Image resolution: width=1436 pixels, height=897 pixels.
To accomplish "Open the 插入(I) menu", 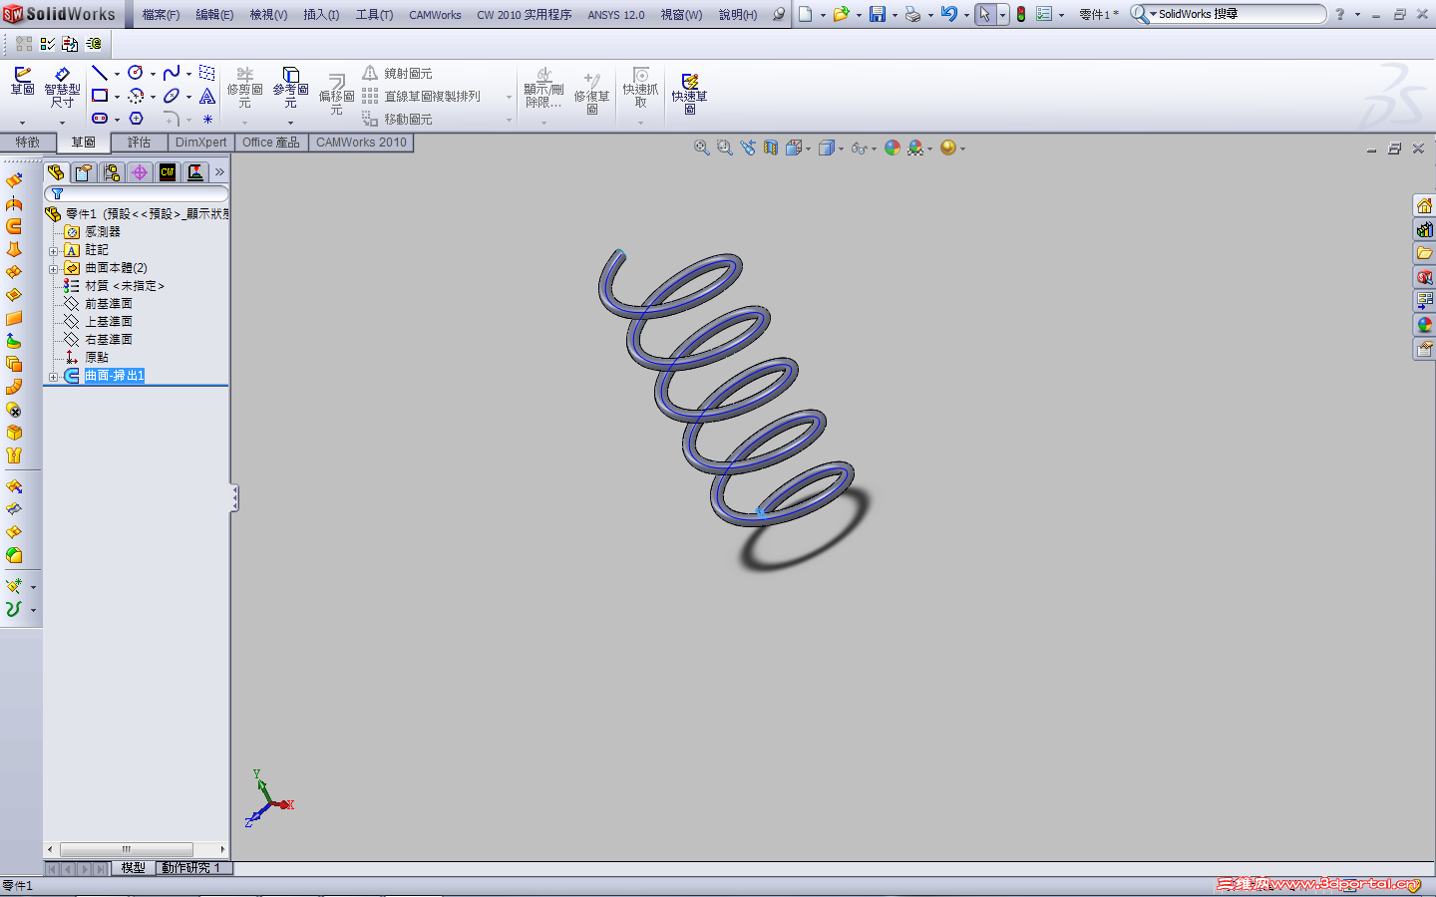I will coord(321,15).
